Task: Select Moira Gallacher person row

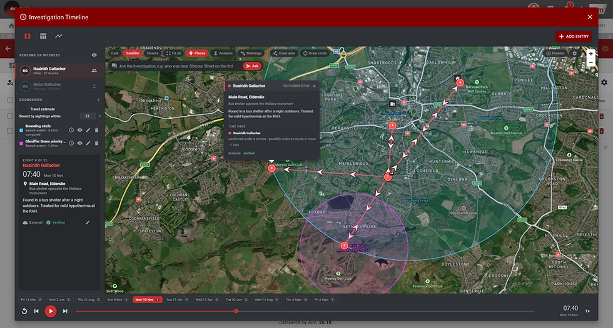Action: [60, 86]
